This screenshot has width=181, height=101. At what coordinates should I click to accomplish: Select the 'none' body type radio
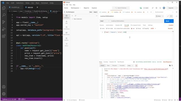pos(101,29)
